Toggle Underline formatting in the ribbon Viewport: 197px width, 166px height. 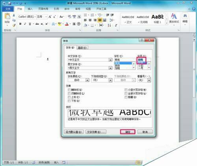(x=30, y=24)
